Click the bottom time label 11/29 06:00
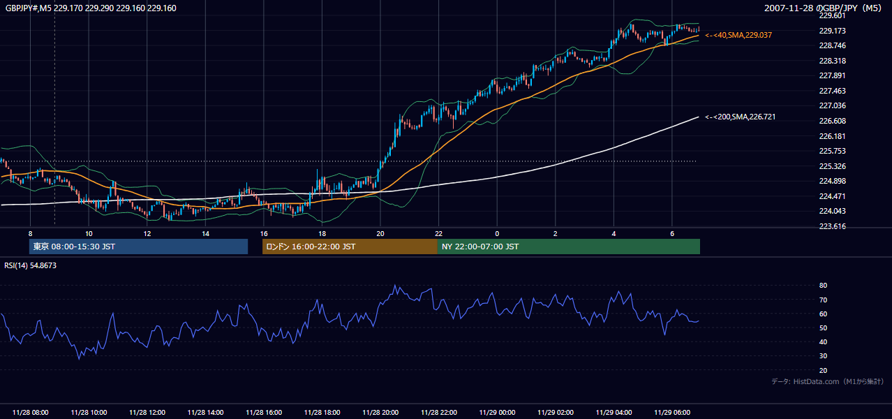This screenshot has width=892, height=419. pyautogui.click(x=672, y=413)
